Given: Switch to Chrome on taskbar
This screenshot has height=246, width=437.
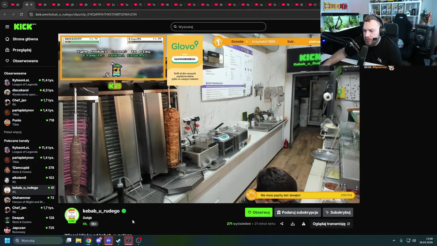Looking at the screenshot, I should [88, 241].
